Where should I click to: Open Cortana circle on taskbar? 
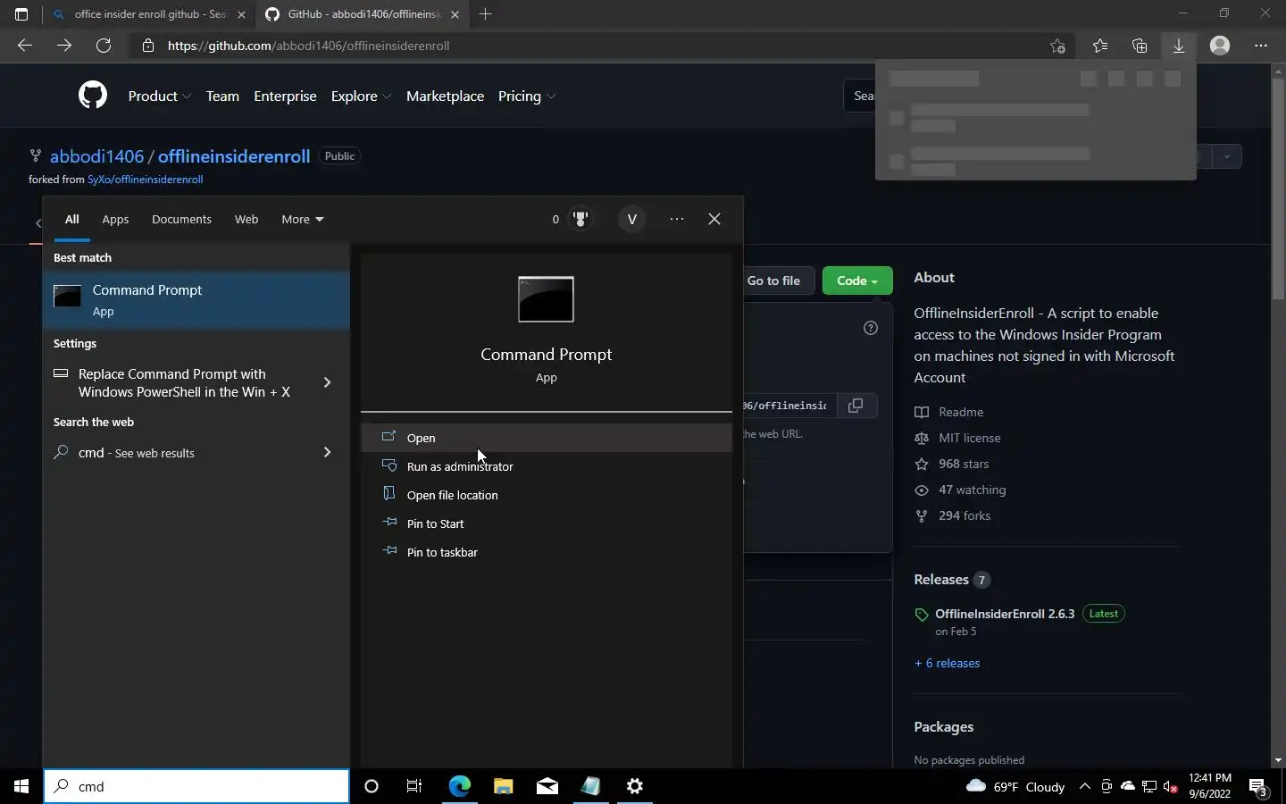click(372, 786)
